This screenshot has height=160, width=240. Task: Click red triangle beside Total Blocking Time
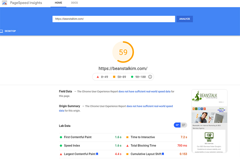[127, 146]
